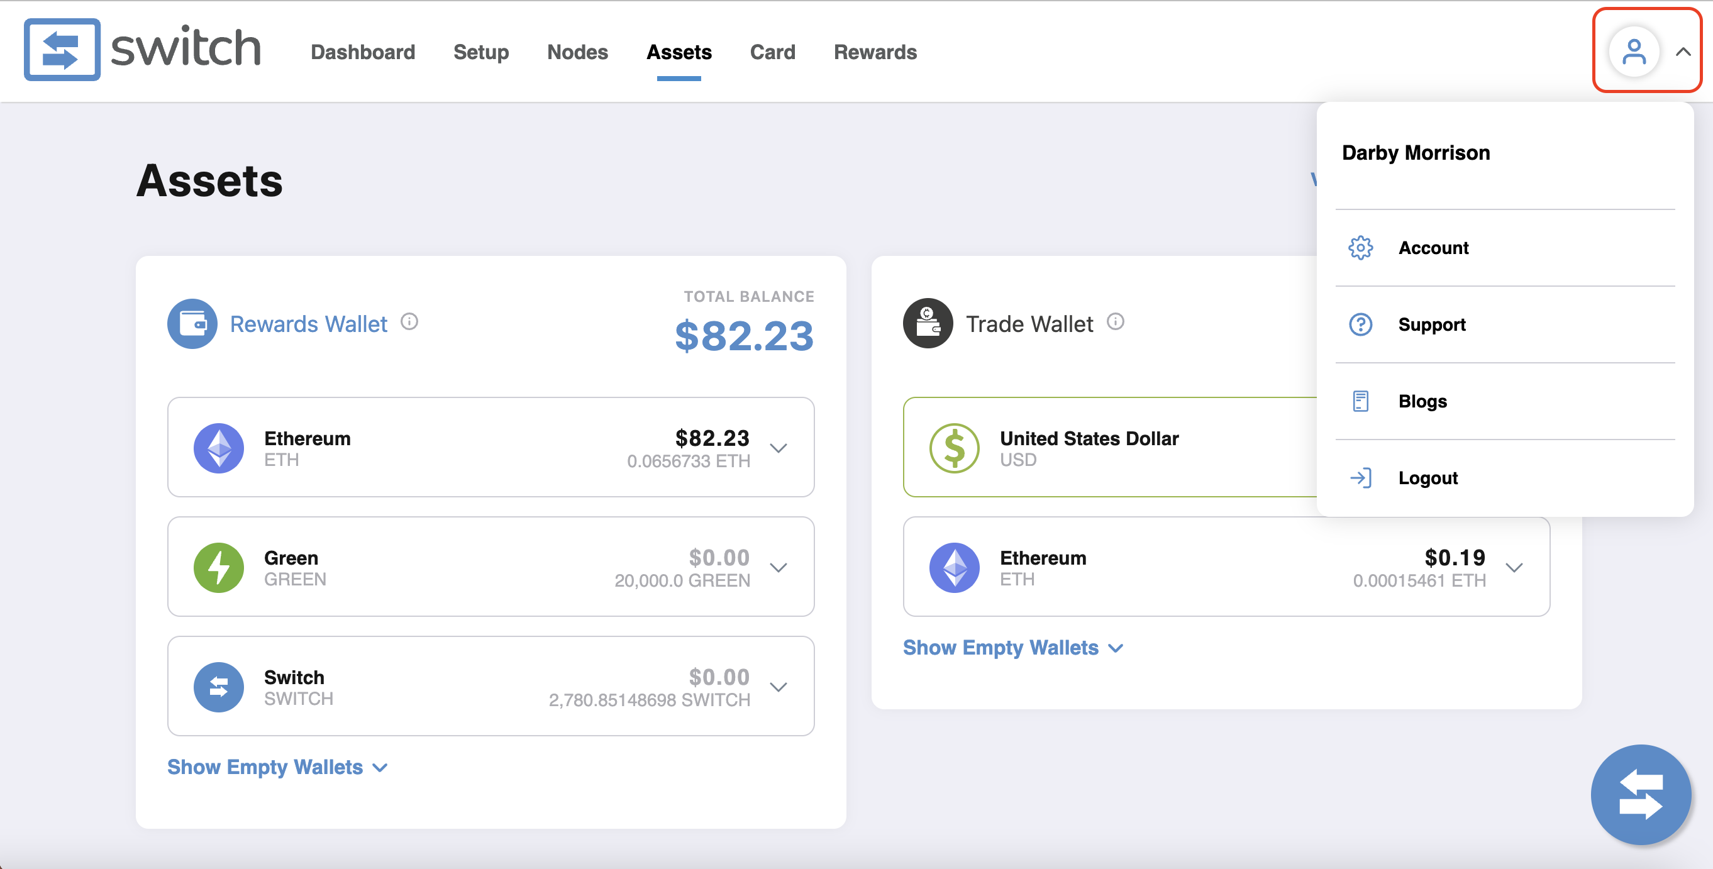Open the Card tab

pyautogui.click(x=772, y=52)
